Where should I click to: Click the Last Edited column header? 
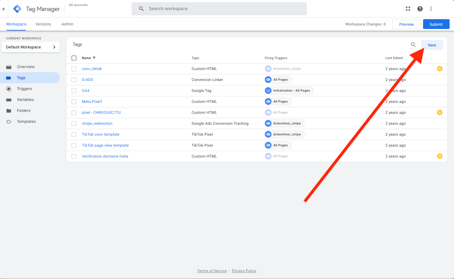[394, 58]
